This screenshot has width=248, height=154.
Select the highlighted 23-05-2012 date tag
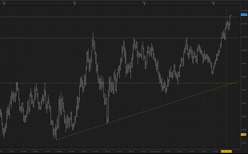tap(226, 151)
